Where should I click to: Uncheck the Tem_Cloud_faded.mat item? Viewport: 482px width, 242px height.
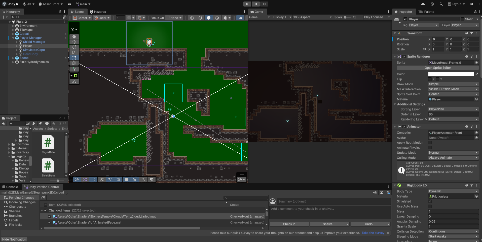(50, 216)
